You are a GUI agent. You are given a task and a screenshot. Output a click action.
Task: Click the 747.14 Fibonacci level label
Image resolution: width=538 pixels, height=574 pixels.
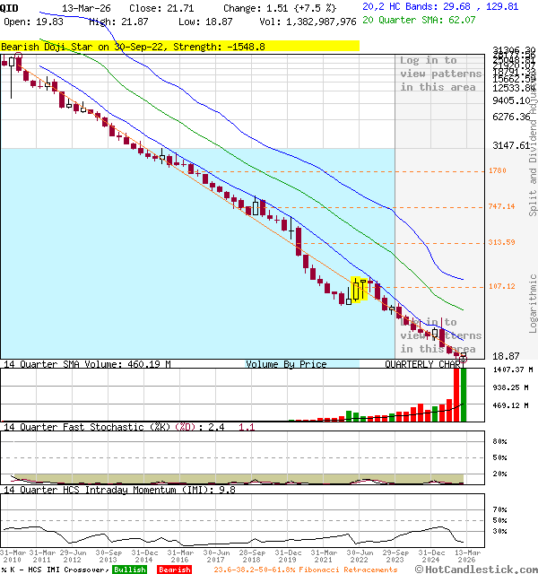tap(501, 206)
